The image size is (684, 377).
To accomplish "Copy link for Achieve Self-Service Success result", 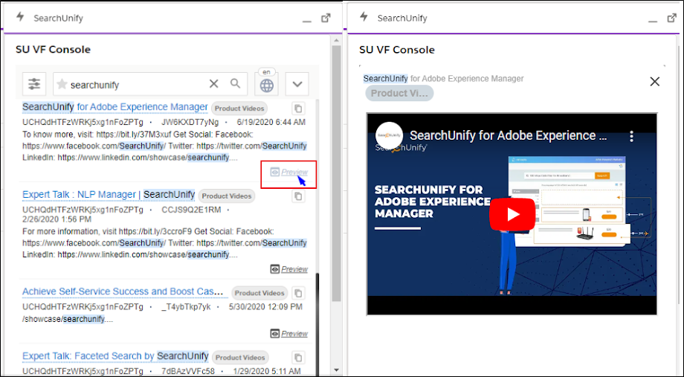I will (x=298, y=293).
